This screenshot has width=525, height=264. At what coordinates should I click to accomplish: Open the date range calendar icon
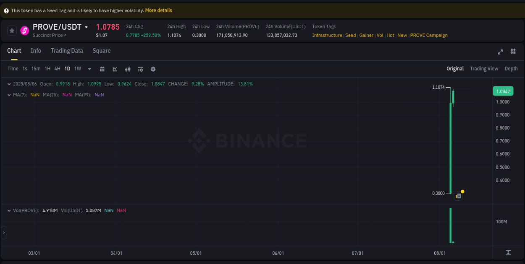click(102, 69)
